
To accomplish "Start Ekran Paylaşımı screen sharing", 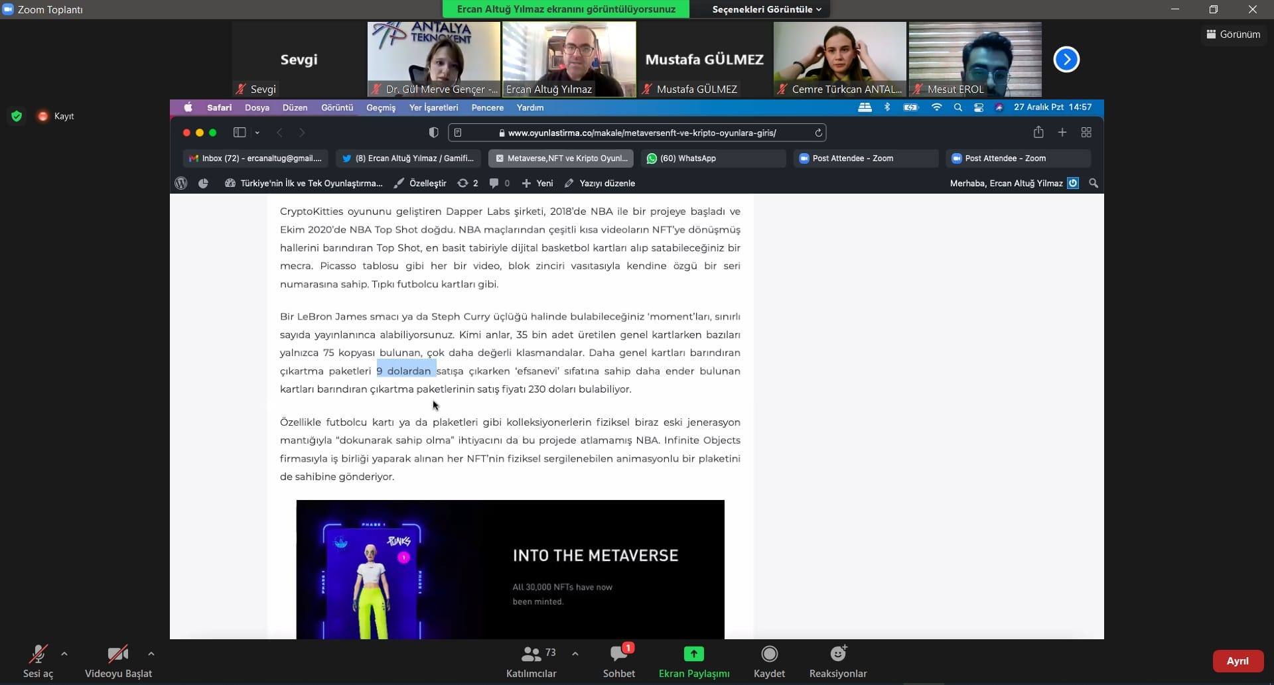I will point(694,662).
